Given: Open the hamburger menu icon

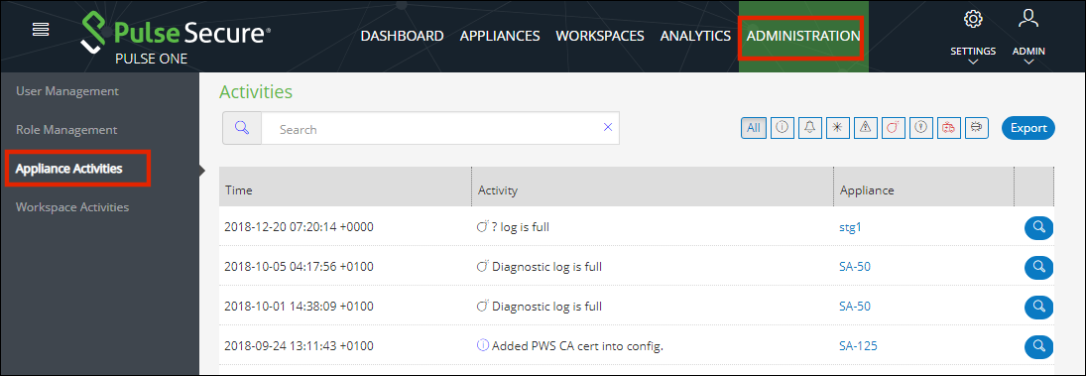Looking at the screenshot, I should pyautogui.click(x=41, y=29).
